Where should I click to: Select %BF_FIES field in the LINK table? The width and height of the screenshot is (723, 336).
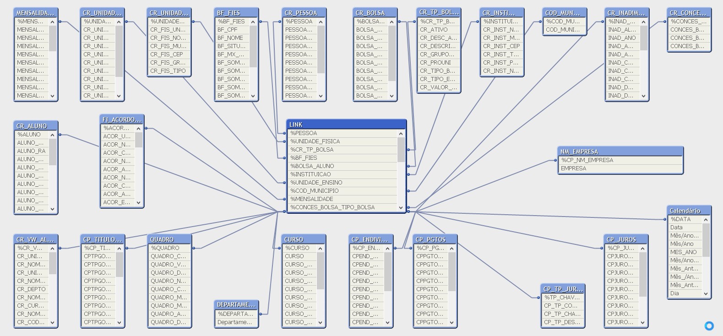pos(342,158)
